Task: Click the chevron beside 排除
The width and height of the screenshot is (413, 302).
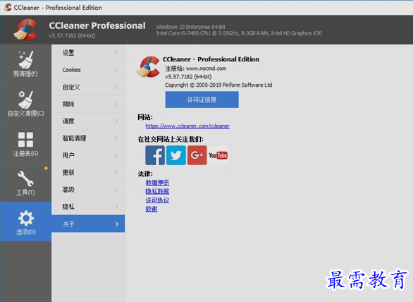Action: click(116, 104)
